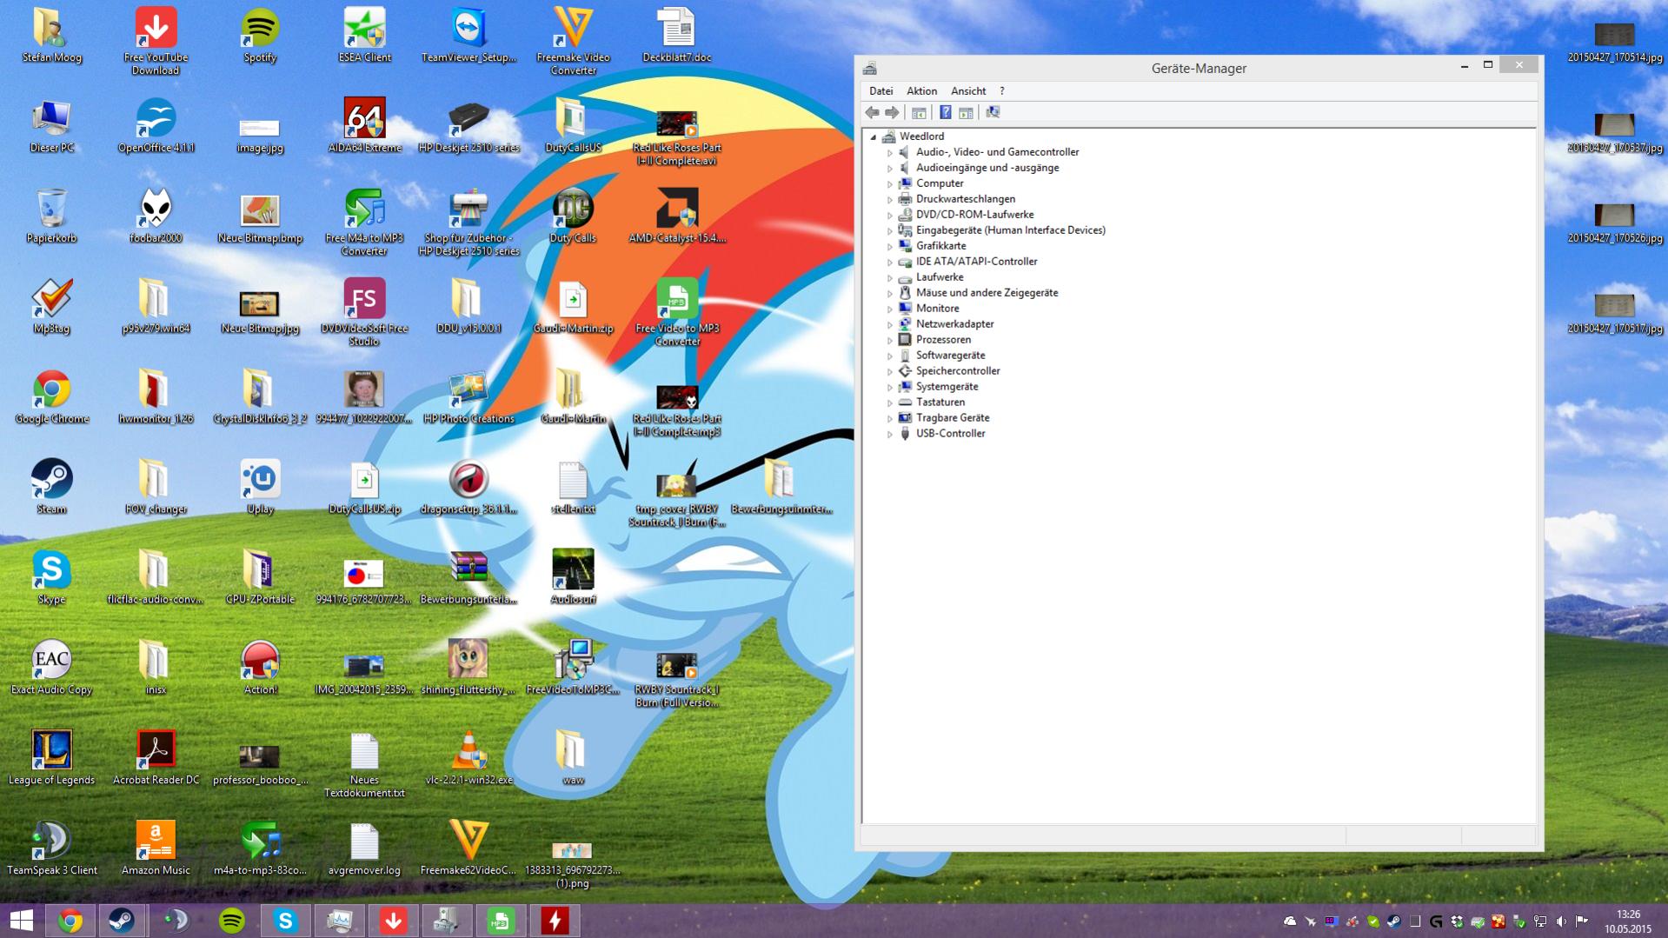Image resolution: width=1668 pixels, height=938 pixels.
Task: Select the Tragbare Geräte entry
Action: [953, 418]
